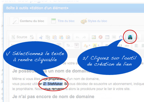
Task: Click the Undo arrow icon
Action: tap(77, 37)
